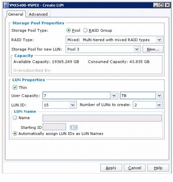The height and width of the screenshot is (182, 173).
Task: Click the User Capacity input field
Action: coord(76,95)
